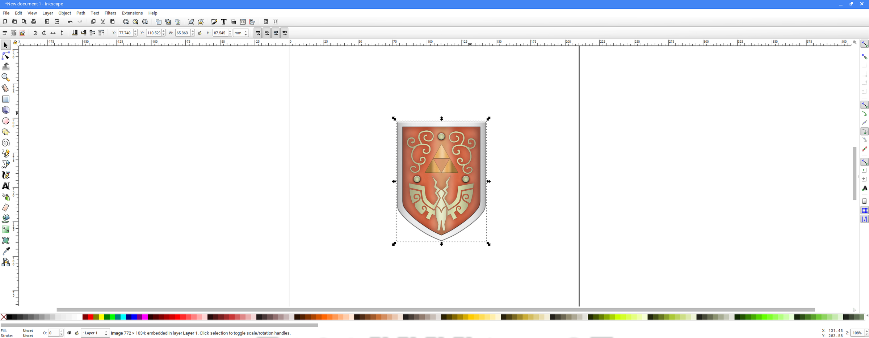Toggle snap to guides button

(865, 219)
